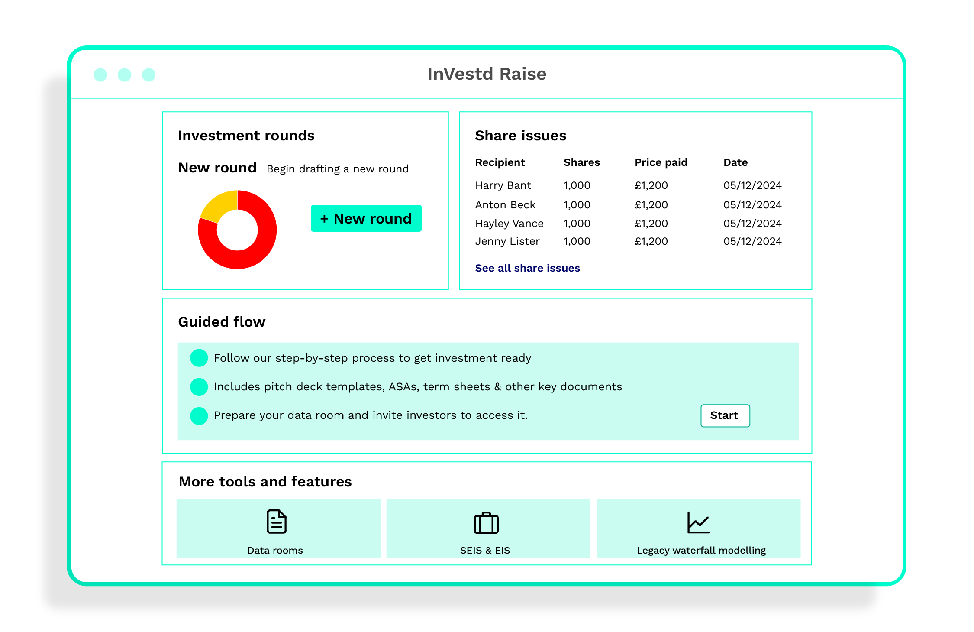The width and height of the screenshot is (974, 632).
Task: Click the Data rooms document icon
Action: point(276,521)
